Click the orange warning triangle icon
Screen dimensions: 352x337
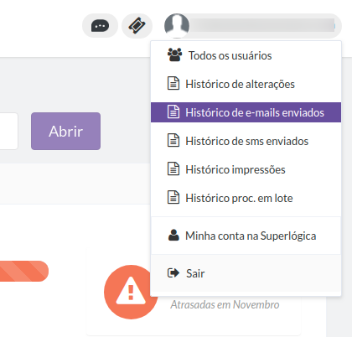(131, 292)
